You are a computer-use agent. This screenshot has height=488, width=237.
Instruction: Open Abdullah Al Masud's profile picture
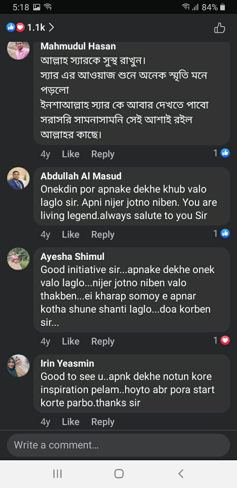point(18,178)
